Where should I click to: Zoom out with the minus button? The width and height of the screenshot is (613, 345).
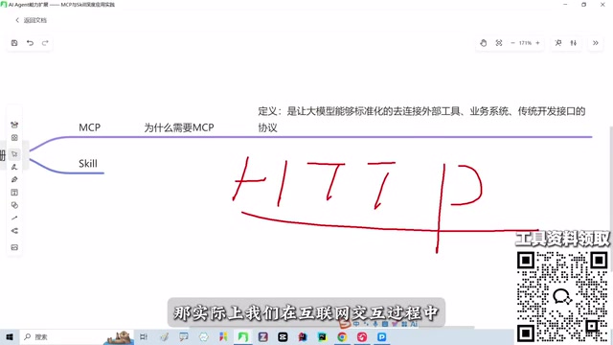(512, 43)
